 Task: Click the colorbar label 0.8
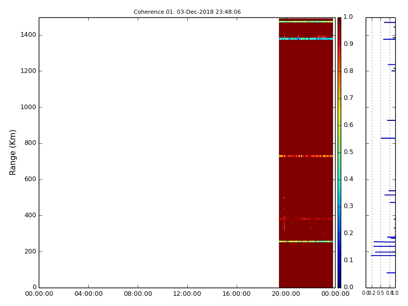348,71
